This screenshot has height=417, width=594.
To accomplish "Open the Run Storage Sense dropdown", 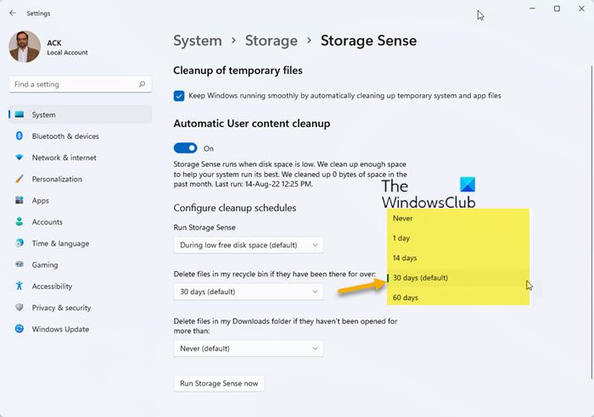I will point(248,245).
